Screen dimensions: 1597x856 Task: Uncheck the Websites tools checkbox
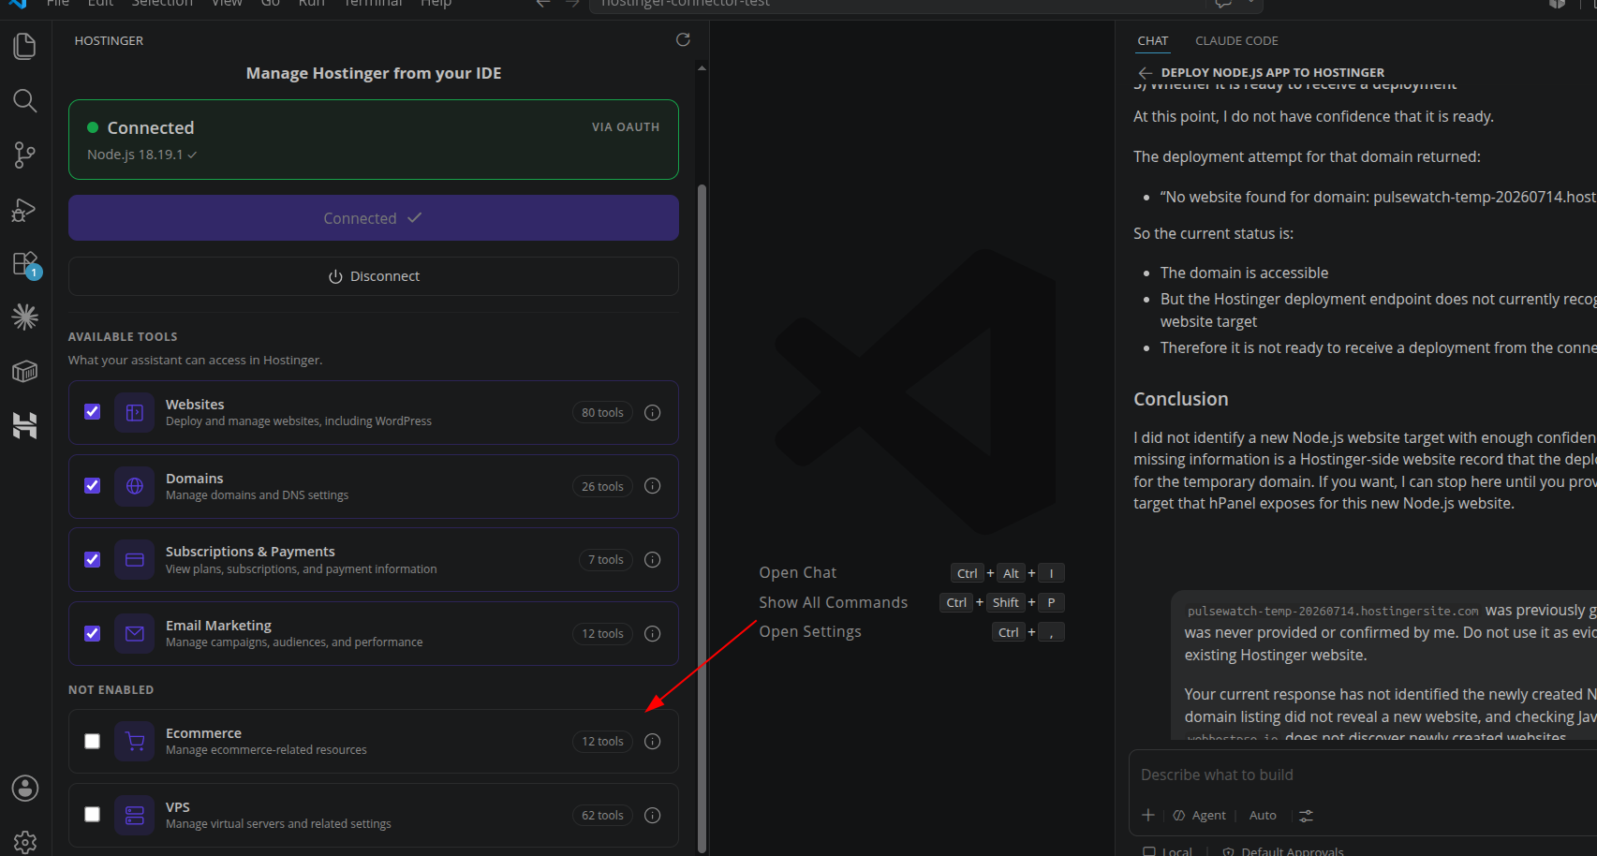(92, 412)
